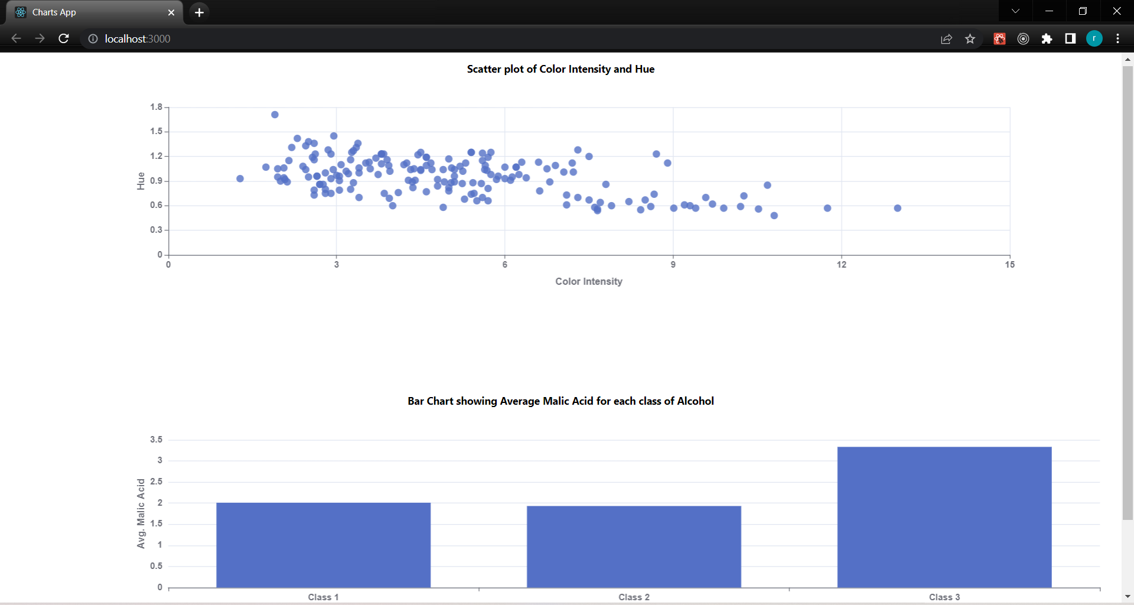Image resolution: width=1134 pixels, height=605 pixels.
Task: Bookmark the page using the star icon
Action: tap(970, 38)
